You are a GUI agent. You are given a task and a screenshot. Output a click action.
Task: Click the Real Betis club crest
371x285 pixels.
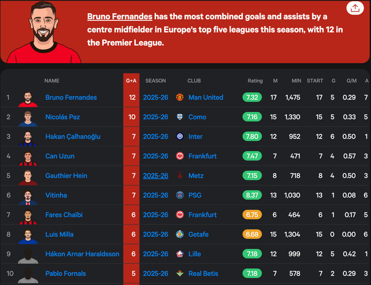click(x=180, y=273)
